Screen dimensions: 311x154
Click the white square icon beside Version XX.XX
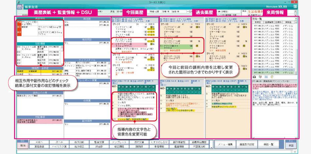[x=295, y=6]
